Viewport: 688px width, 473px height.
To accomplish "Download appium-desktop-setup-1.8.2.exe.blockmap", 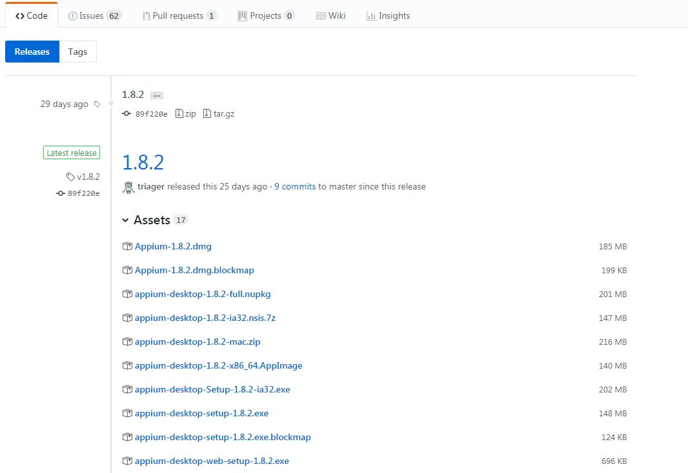I will (223, 437).
